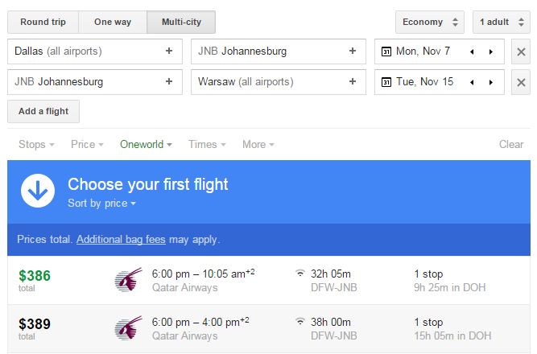This screenshot has width=537, height=354.
Task: Advance Mon, Nov 7 to next day
Action: 491,51
